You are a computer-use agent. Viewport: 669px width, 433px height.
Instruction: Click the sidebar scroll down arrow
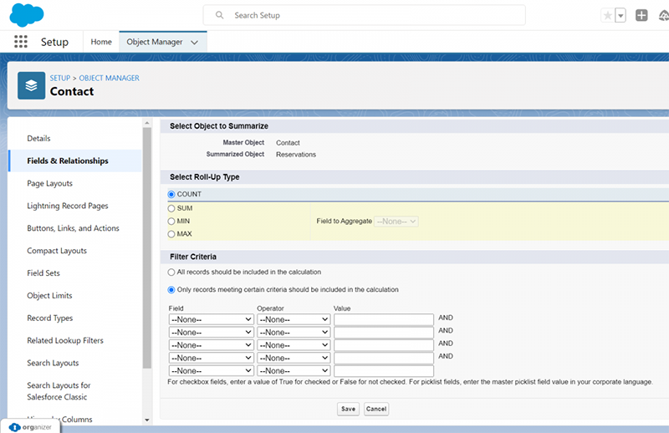[147, 420]
